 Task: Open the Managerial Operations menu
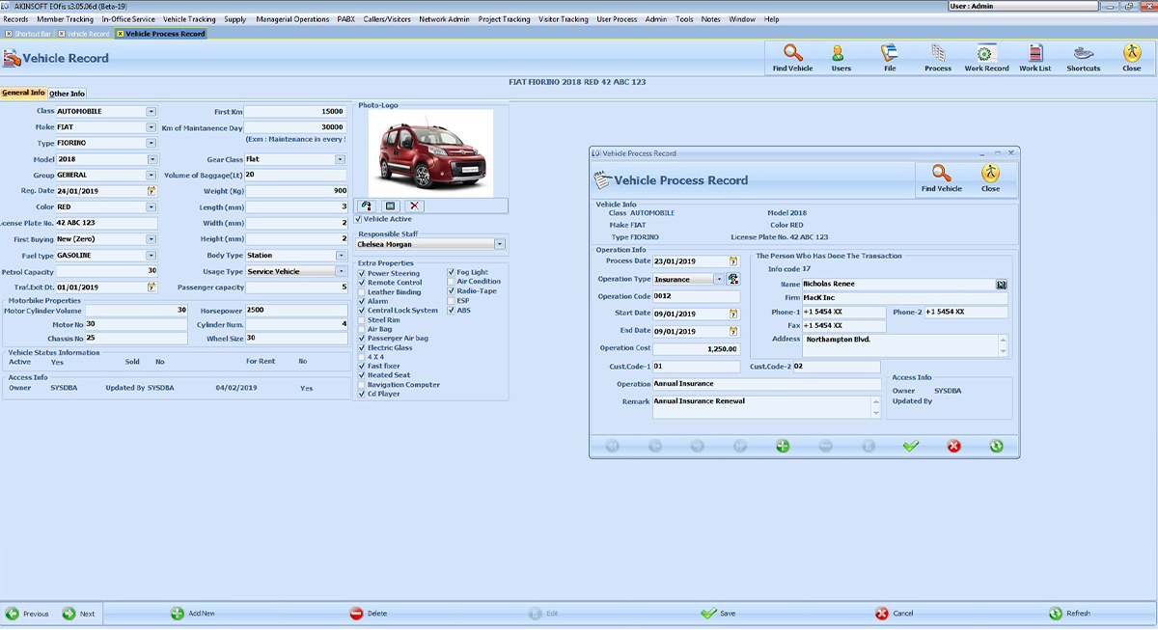292,19
